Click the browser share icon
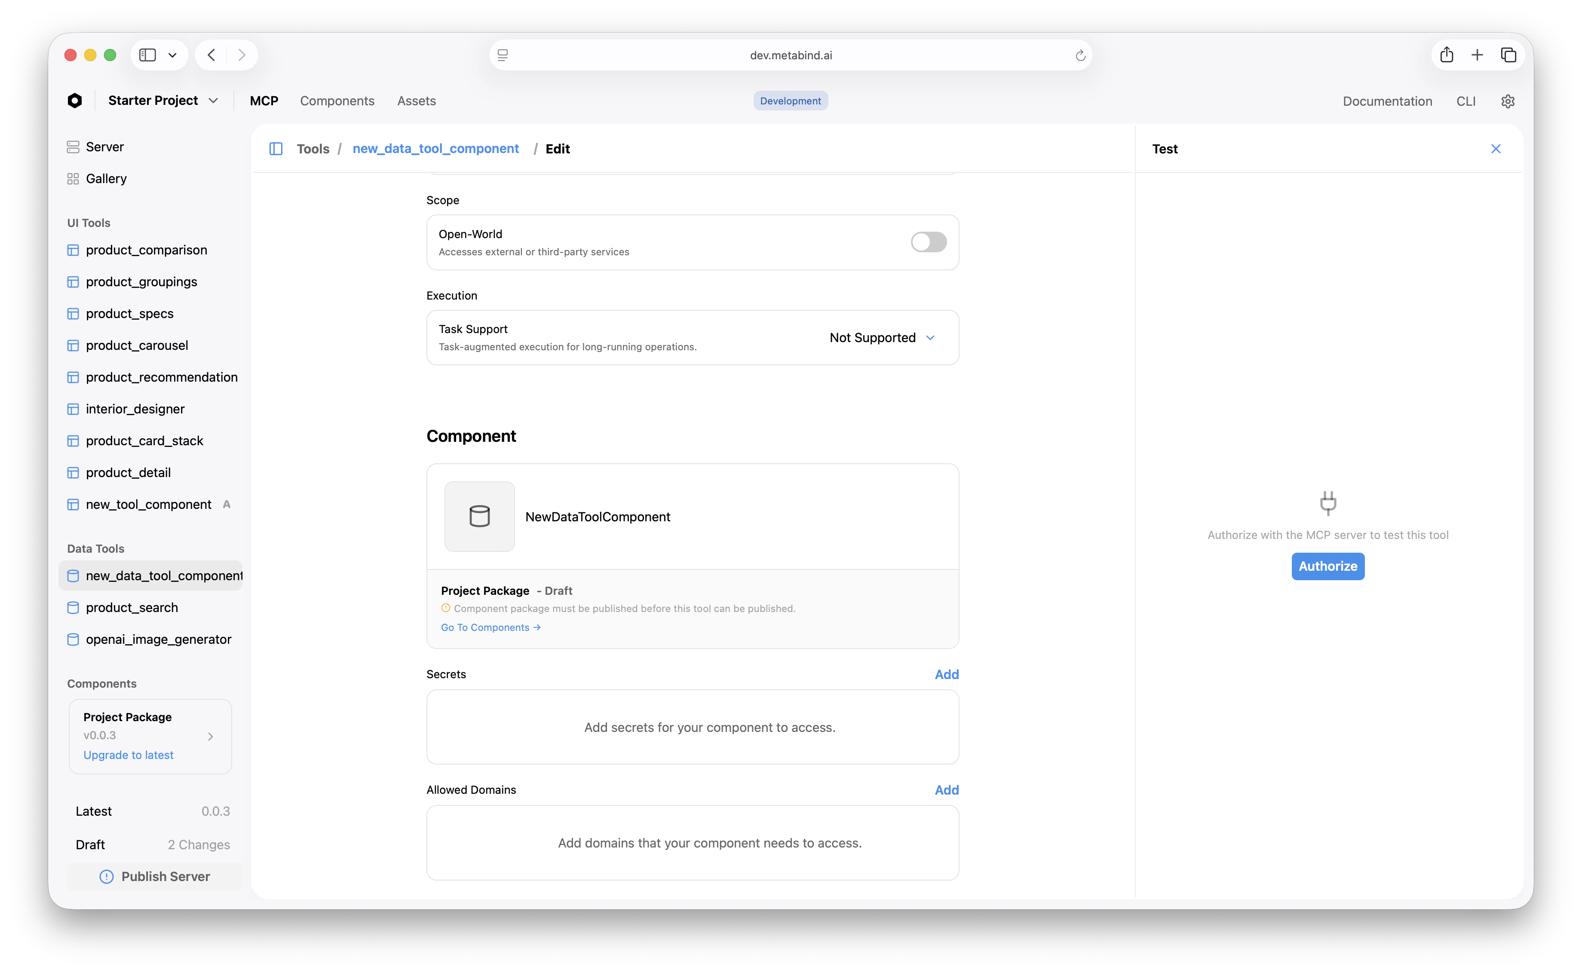This screenshot has height=973, width=1582. point(1447,55)
